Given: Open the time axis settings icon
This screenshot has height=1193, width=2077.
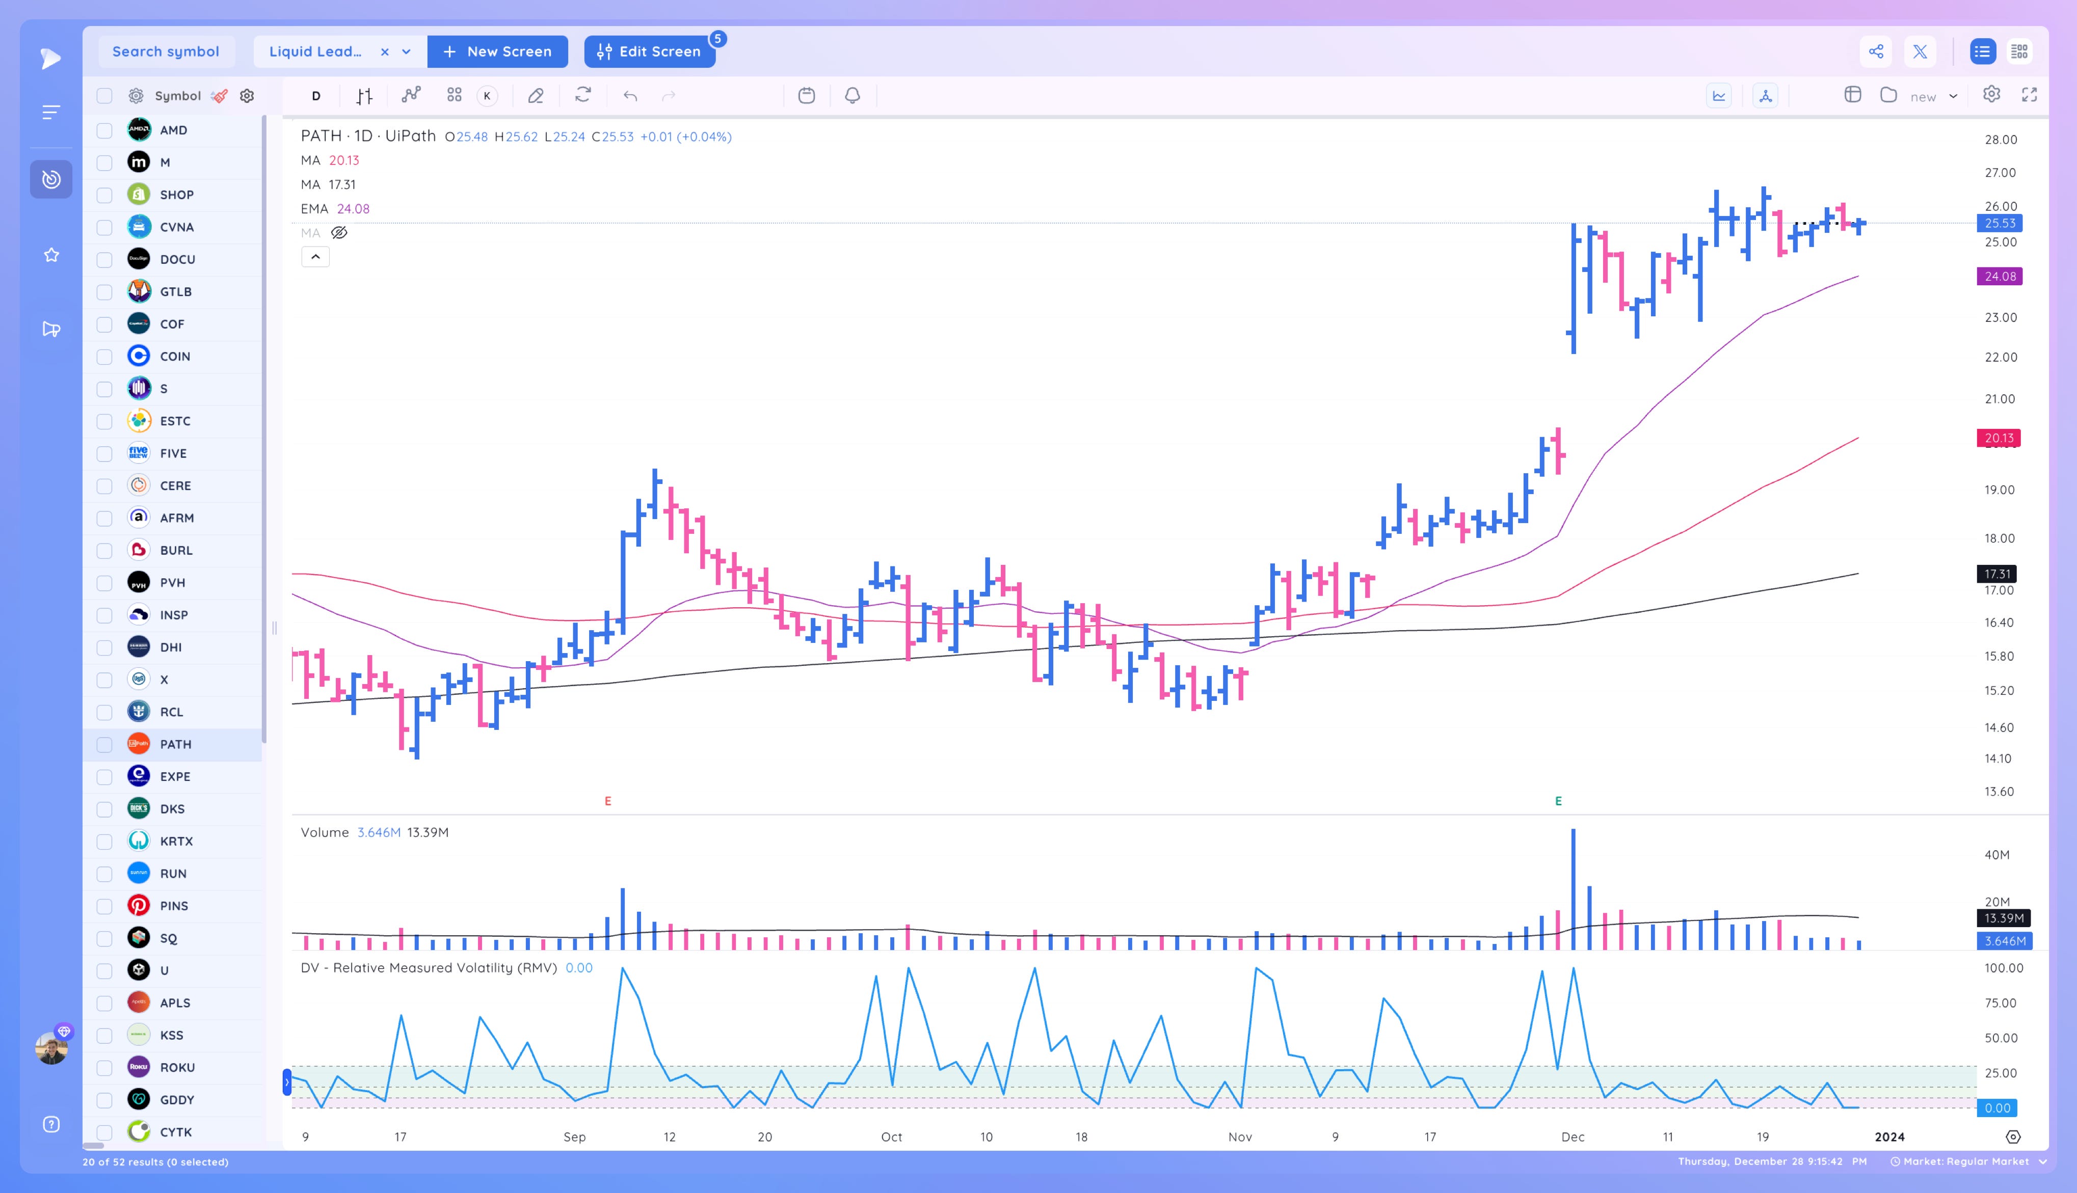Looking at the screenshot, I should [2013, 1136].
